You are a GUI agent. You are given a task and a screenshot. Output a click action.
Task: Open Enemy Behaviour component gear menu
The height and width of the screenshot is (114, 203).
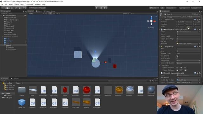click(x=200, y=29)
